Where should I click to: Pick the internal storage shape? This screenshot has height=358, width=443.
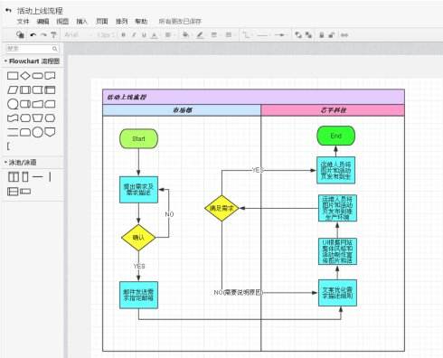point(50,89)
